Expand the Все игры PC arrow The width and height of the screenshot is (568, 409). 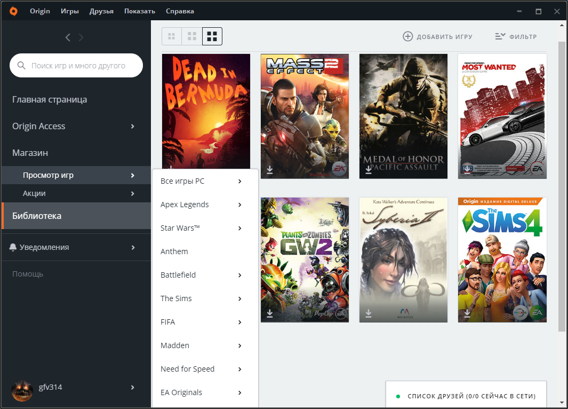pyautogui.click(x=240, y=182)
